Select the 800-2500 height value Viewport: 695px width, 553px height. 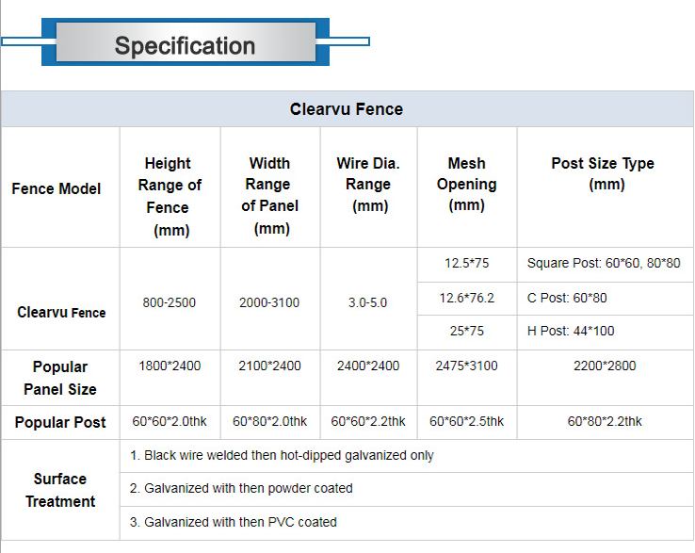[x=169, y=302]
